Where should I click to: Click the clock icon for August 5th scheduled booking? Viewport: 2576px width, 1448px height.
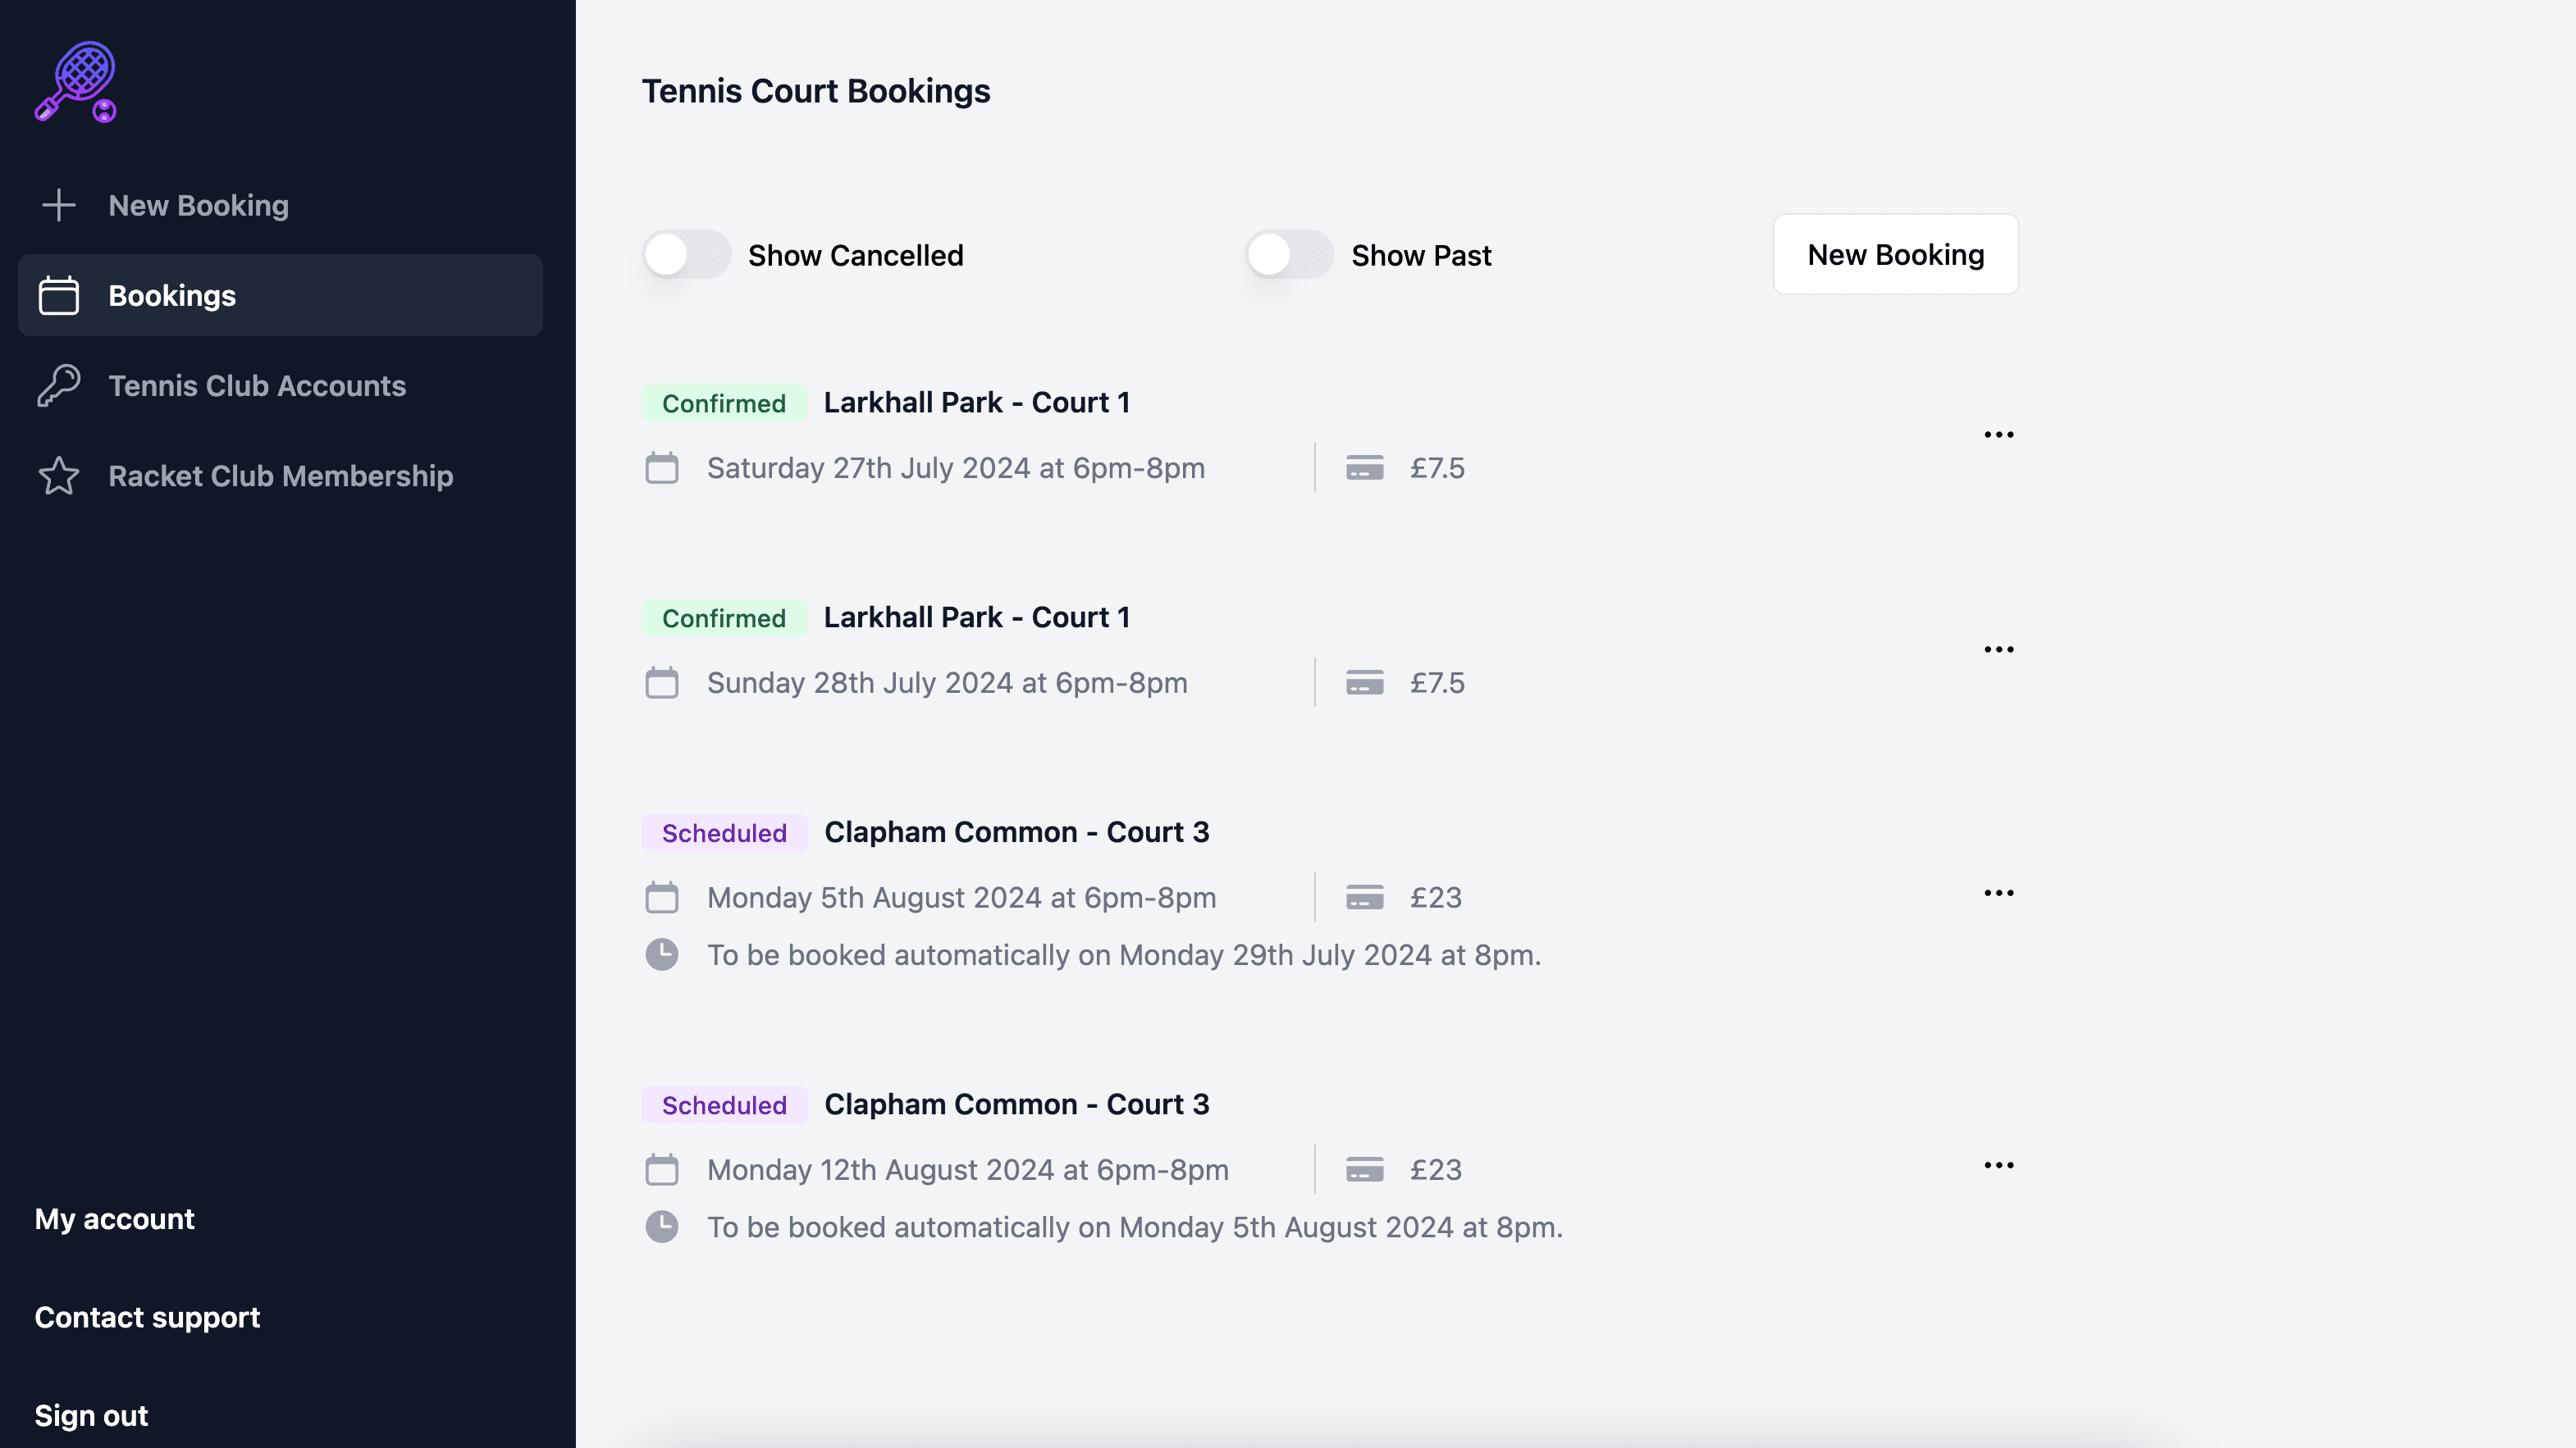point(662,954)
